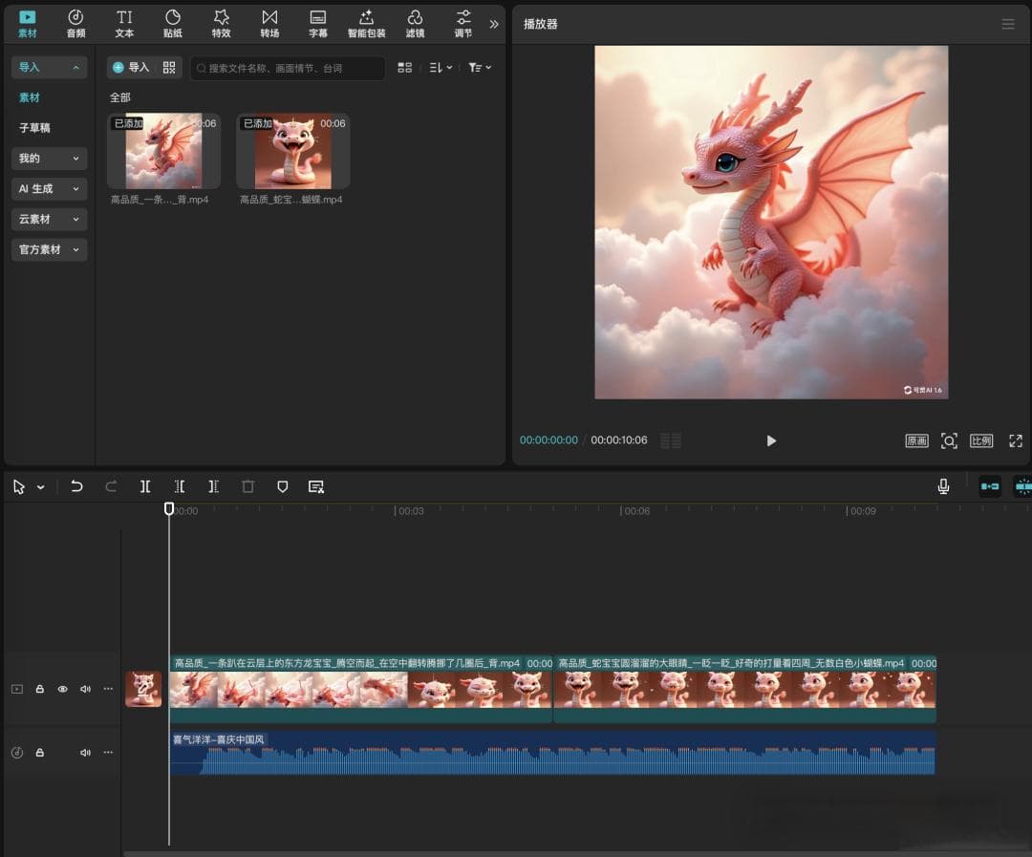Open the player panel menu
Viewport: 1032px width, 857px height.
tap(1008, 24)
